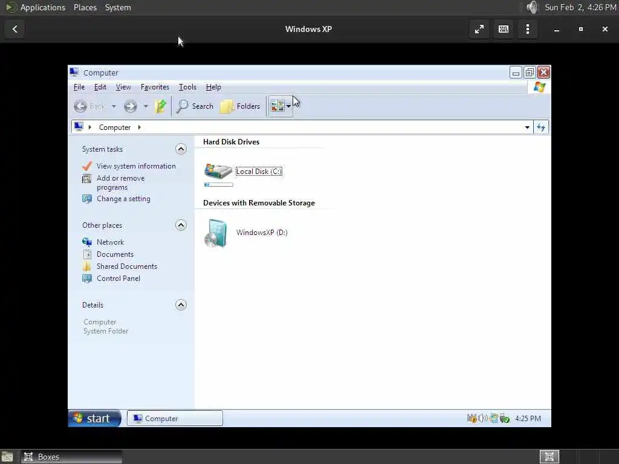Click the Boxes keyboard shortcuts icon

(504, 29)
